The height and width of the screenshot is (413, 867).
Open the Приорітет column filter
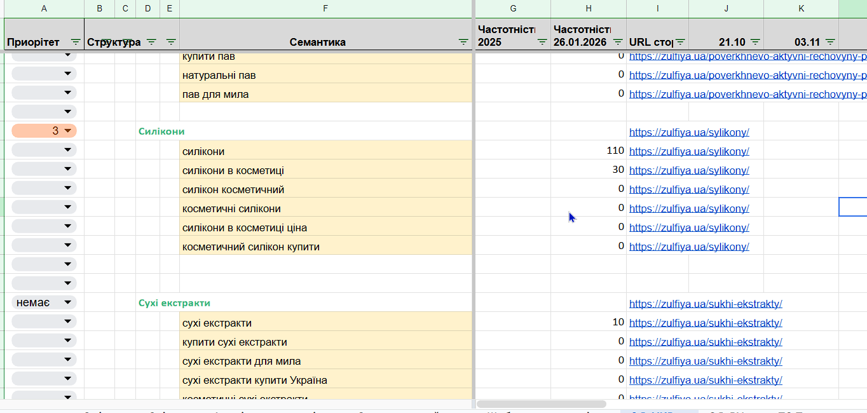[76, 42]
